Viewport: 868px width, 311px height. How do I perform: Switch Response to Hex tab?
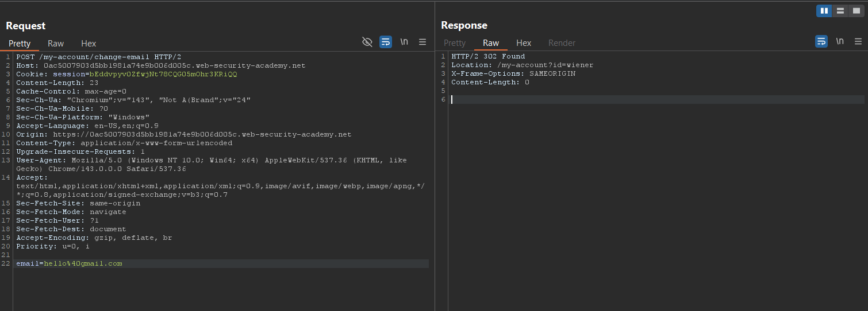(524, 43)
